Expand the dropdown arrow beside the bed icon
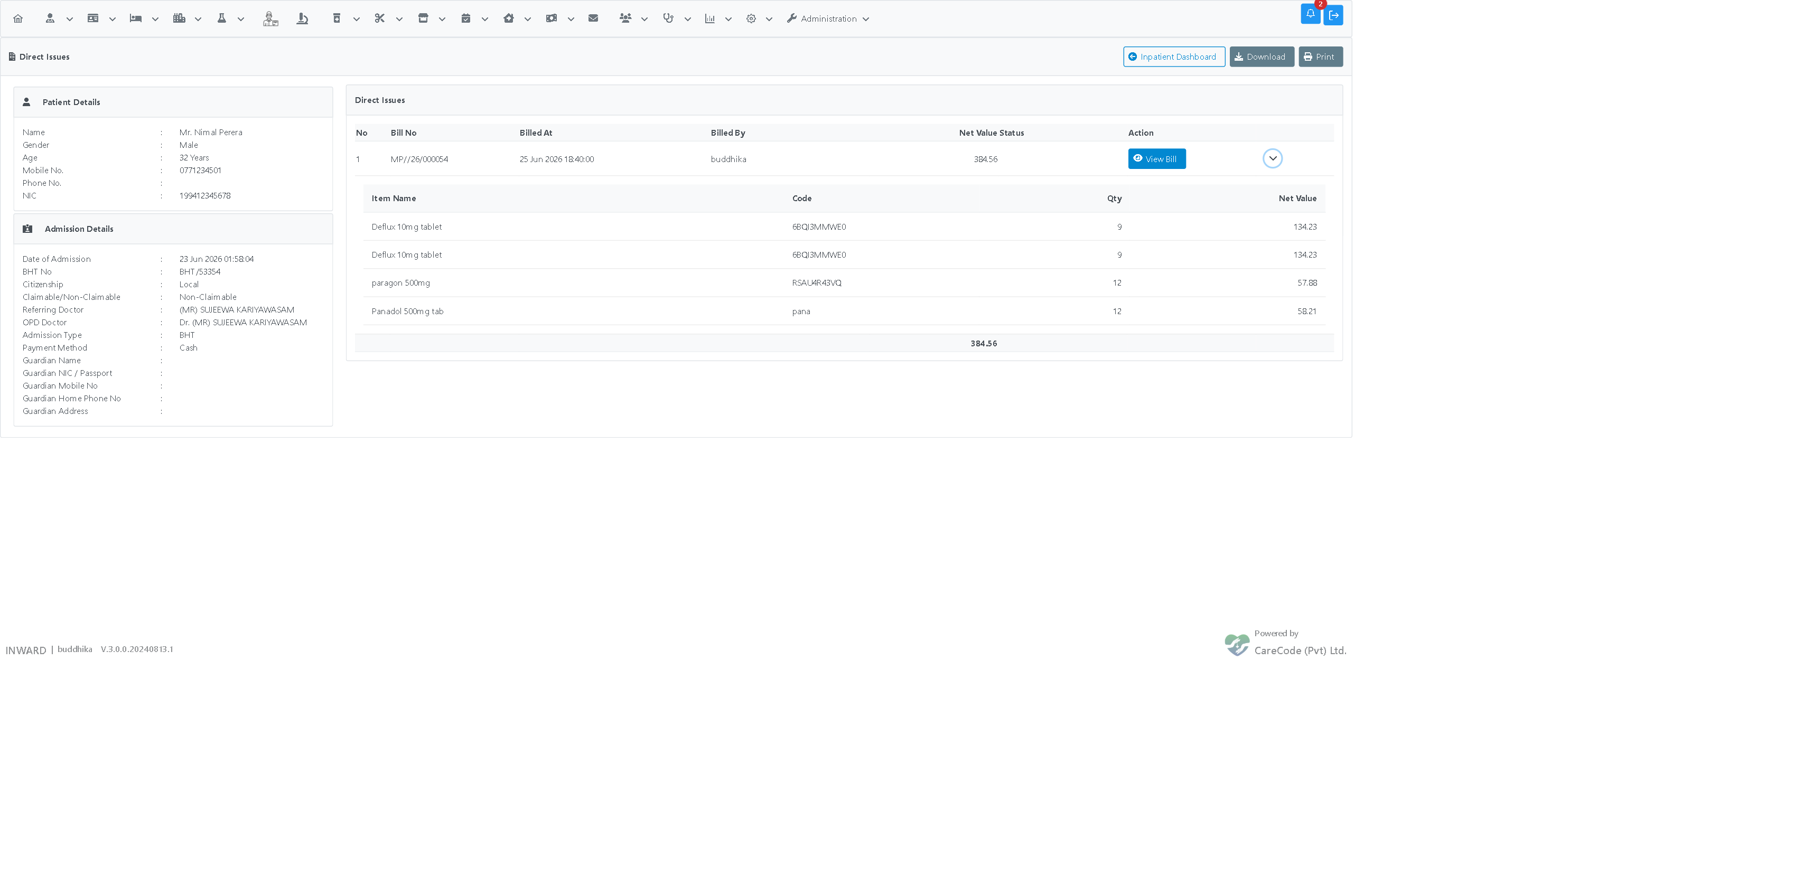 (155, 20)
